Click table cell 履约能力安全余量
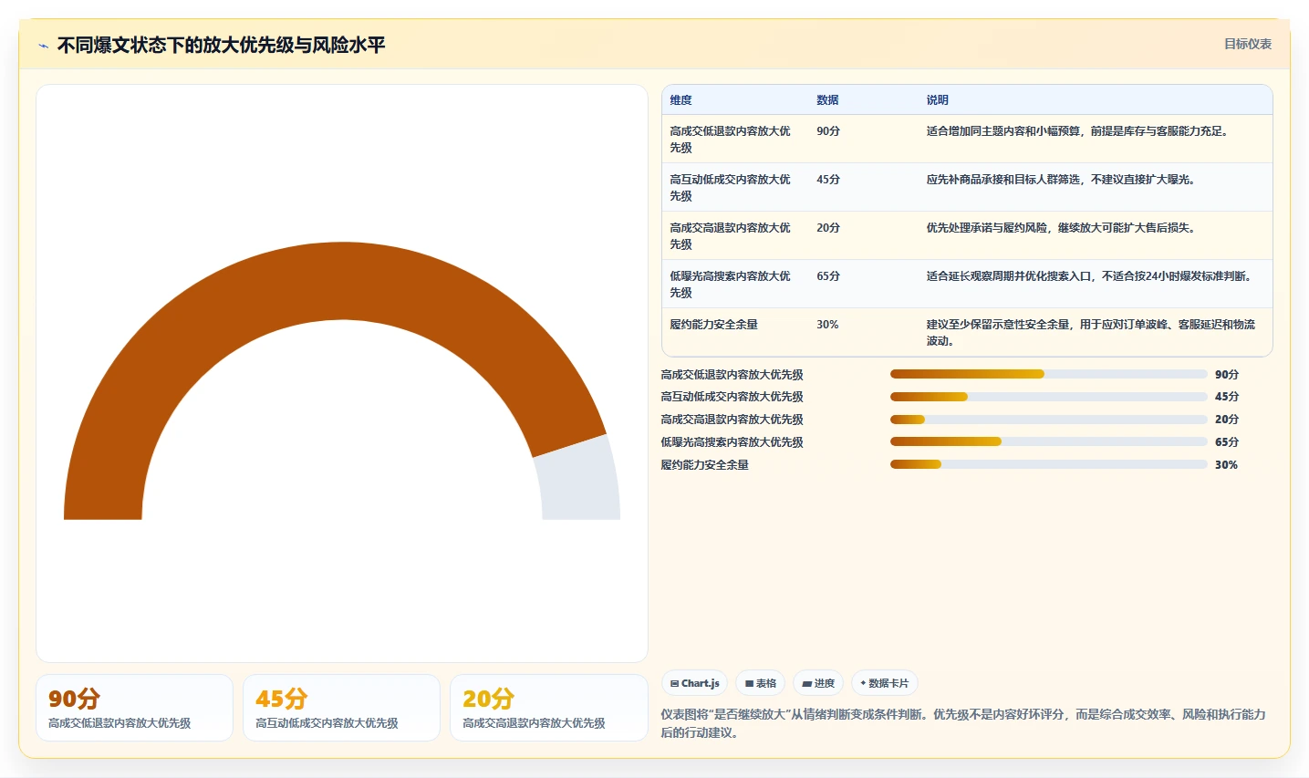The width and height of the screenshot is (1309, 778). pyautogui.click(x=713, y=325)
